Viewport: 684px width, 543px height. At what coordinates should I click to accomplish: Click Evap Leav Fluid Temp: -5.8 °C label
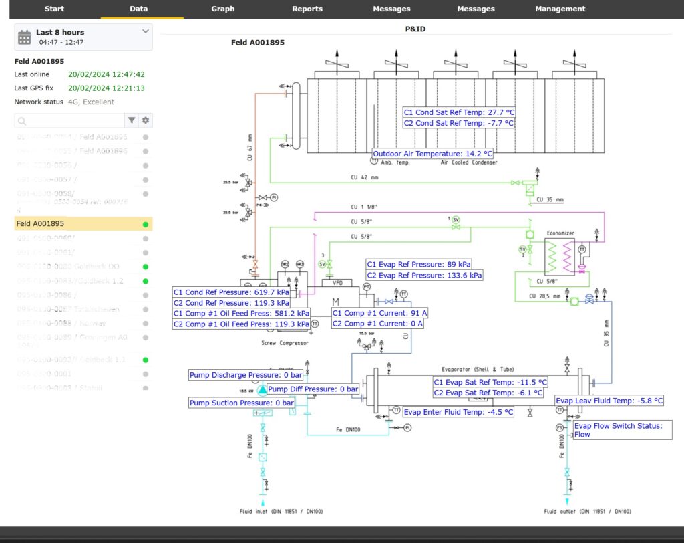609,401
